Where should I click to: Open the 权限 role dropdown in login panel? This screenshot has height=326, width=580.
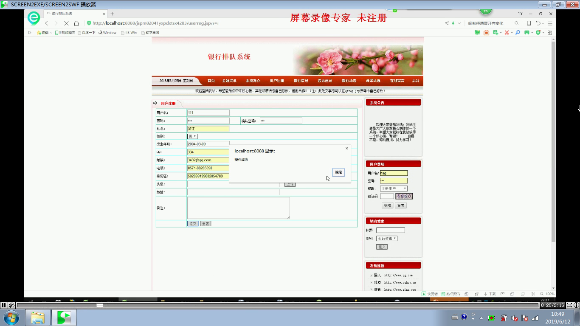click(394, 188)
